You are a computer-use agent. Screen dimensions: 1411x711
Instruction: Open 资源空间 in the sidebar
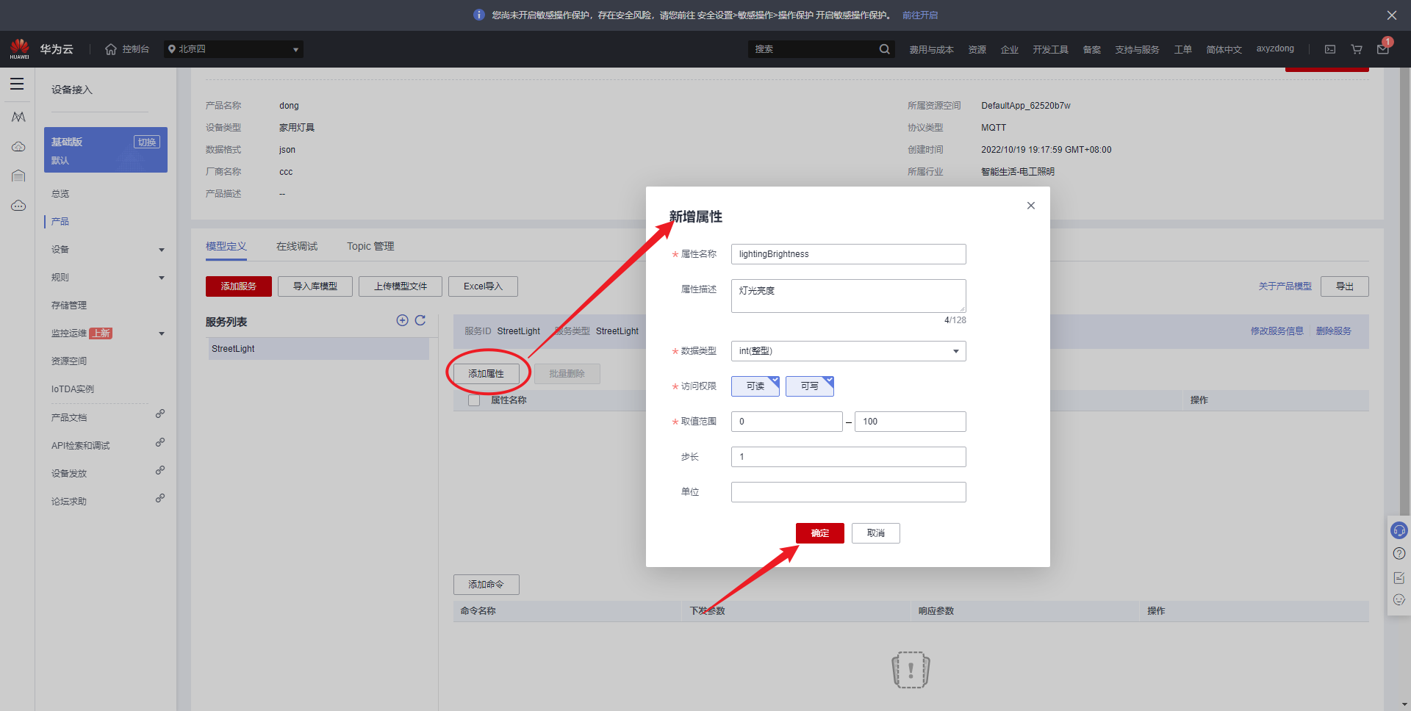[x=69, y=361]
